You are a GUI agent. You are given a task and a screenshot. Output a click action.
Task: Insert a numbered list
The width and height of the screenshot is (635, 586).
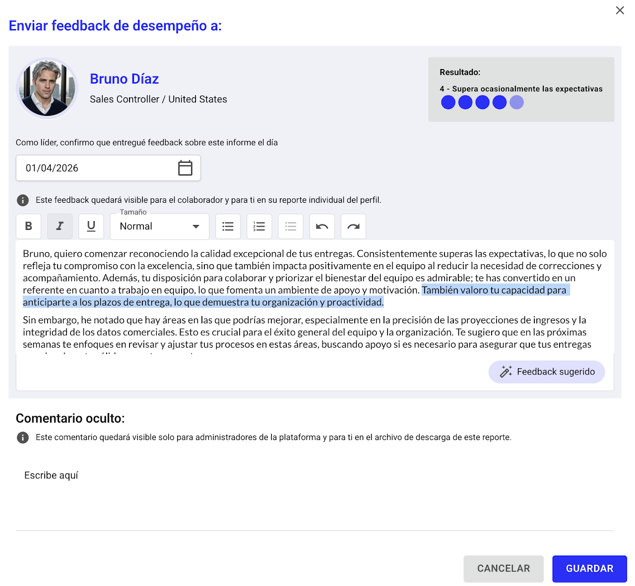click(x=259, y=226)
